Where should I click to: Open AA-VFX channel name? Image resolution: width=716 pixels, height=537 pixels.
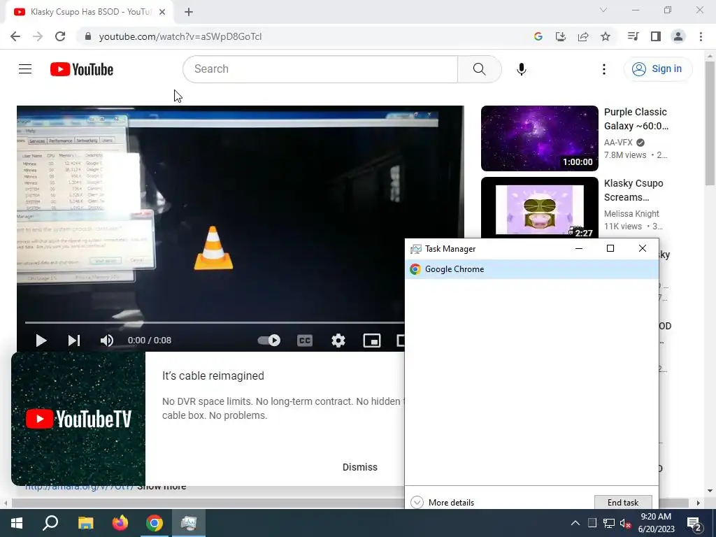[618, 143]
